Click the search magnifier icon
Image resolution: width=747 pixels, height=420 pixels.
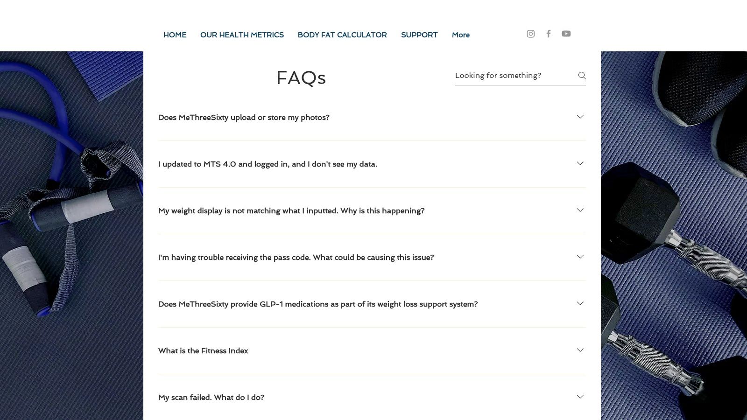tap(582, 76)
